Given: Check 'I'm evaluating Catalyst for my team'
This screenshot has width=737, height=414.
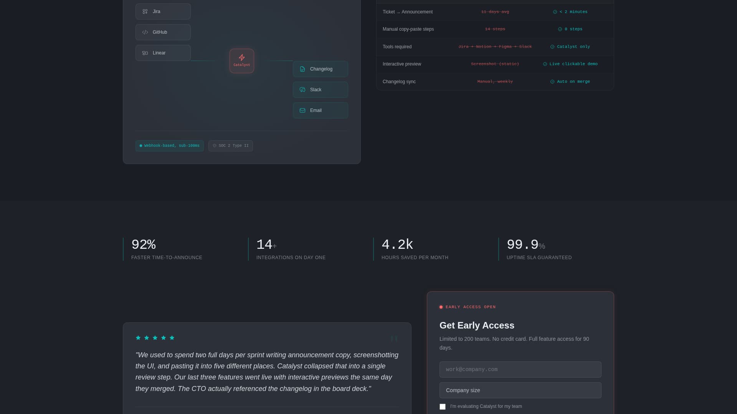Looking at the screenshot, I should pos(443,407).
